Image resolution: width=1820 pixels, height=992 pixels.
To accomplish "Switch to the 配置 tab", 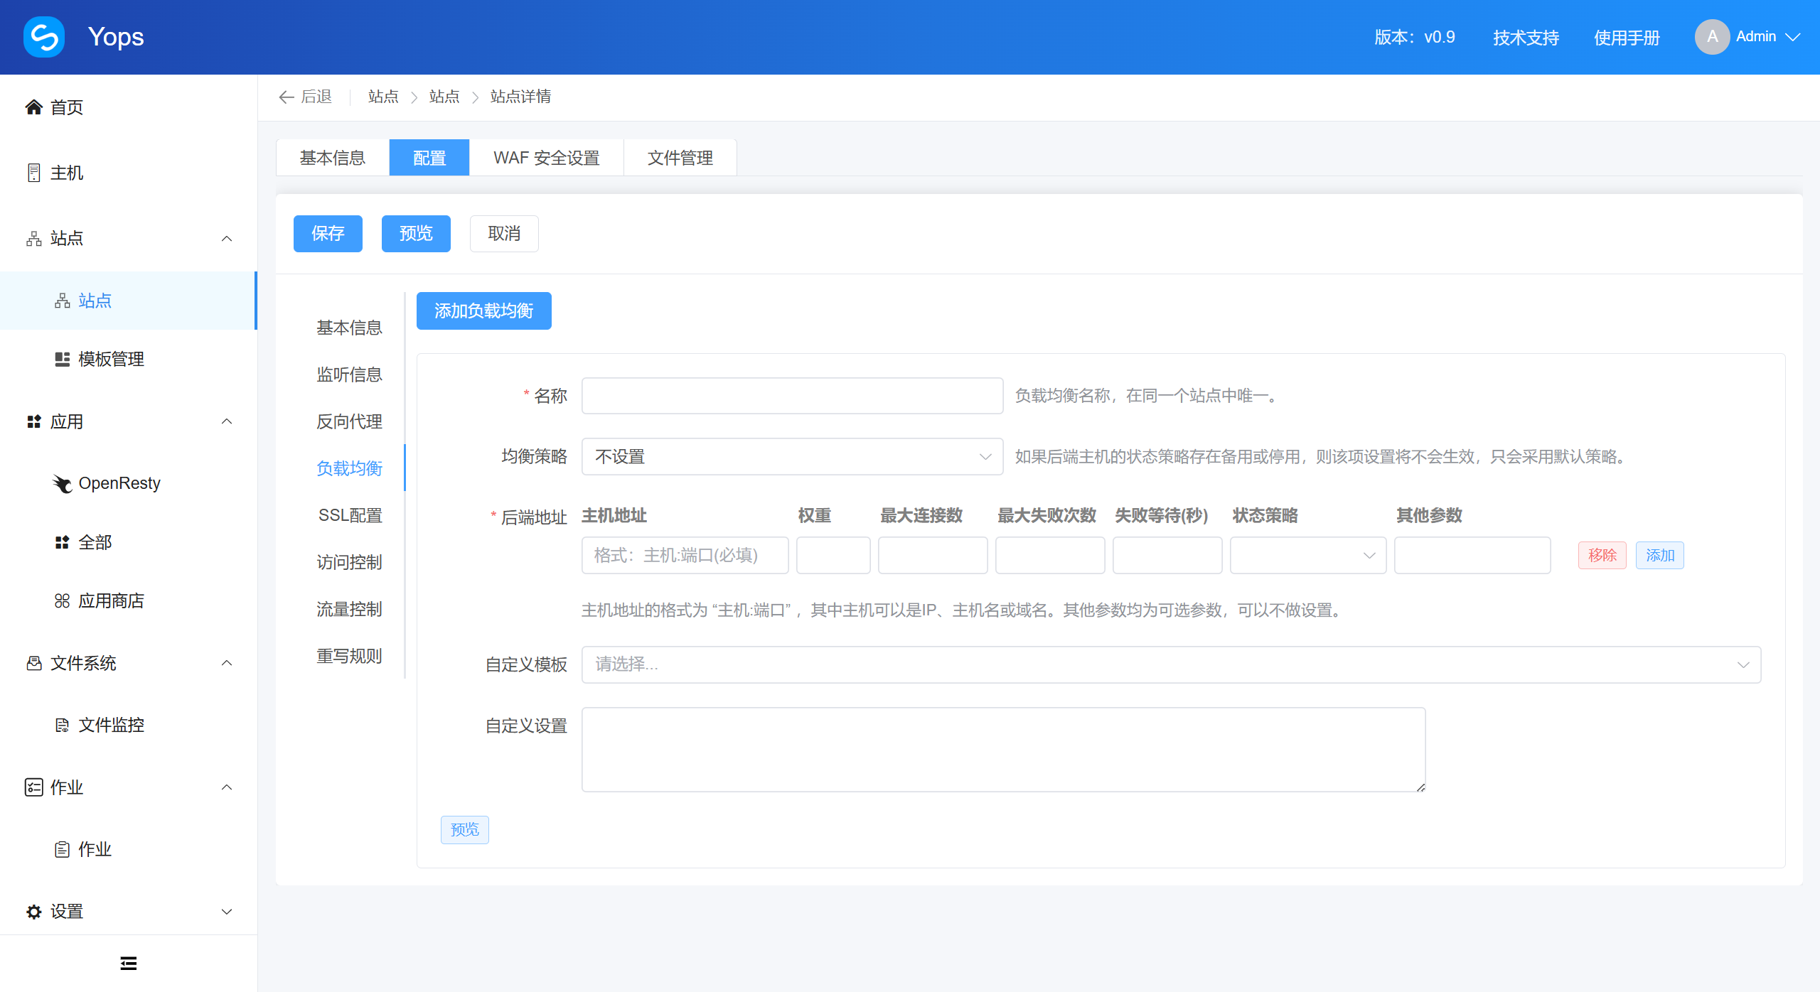I will tap(429, 158).
